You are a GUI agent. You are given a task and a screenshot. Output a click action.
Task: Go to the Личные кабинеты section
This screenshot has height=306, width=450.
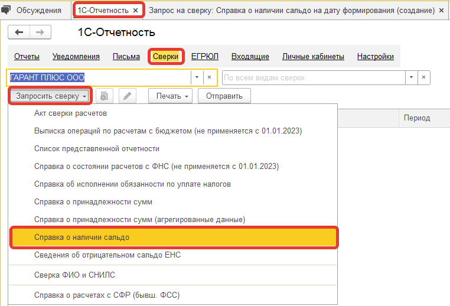pyautogui.click(x=313, y=57)
